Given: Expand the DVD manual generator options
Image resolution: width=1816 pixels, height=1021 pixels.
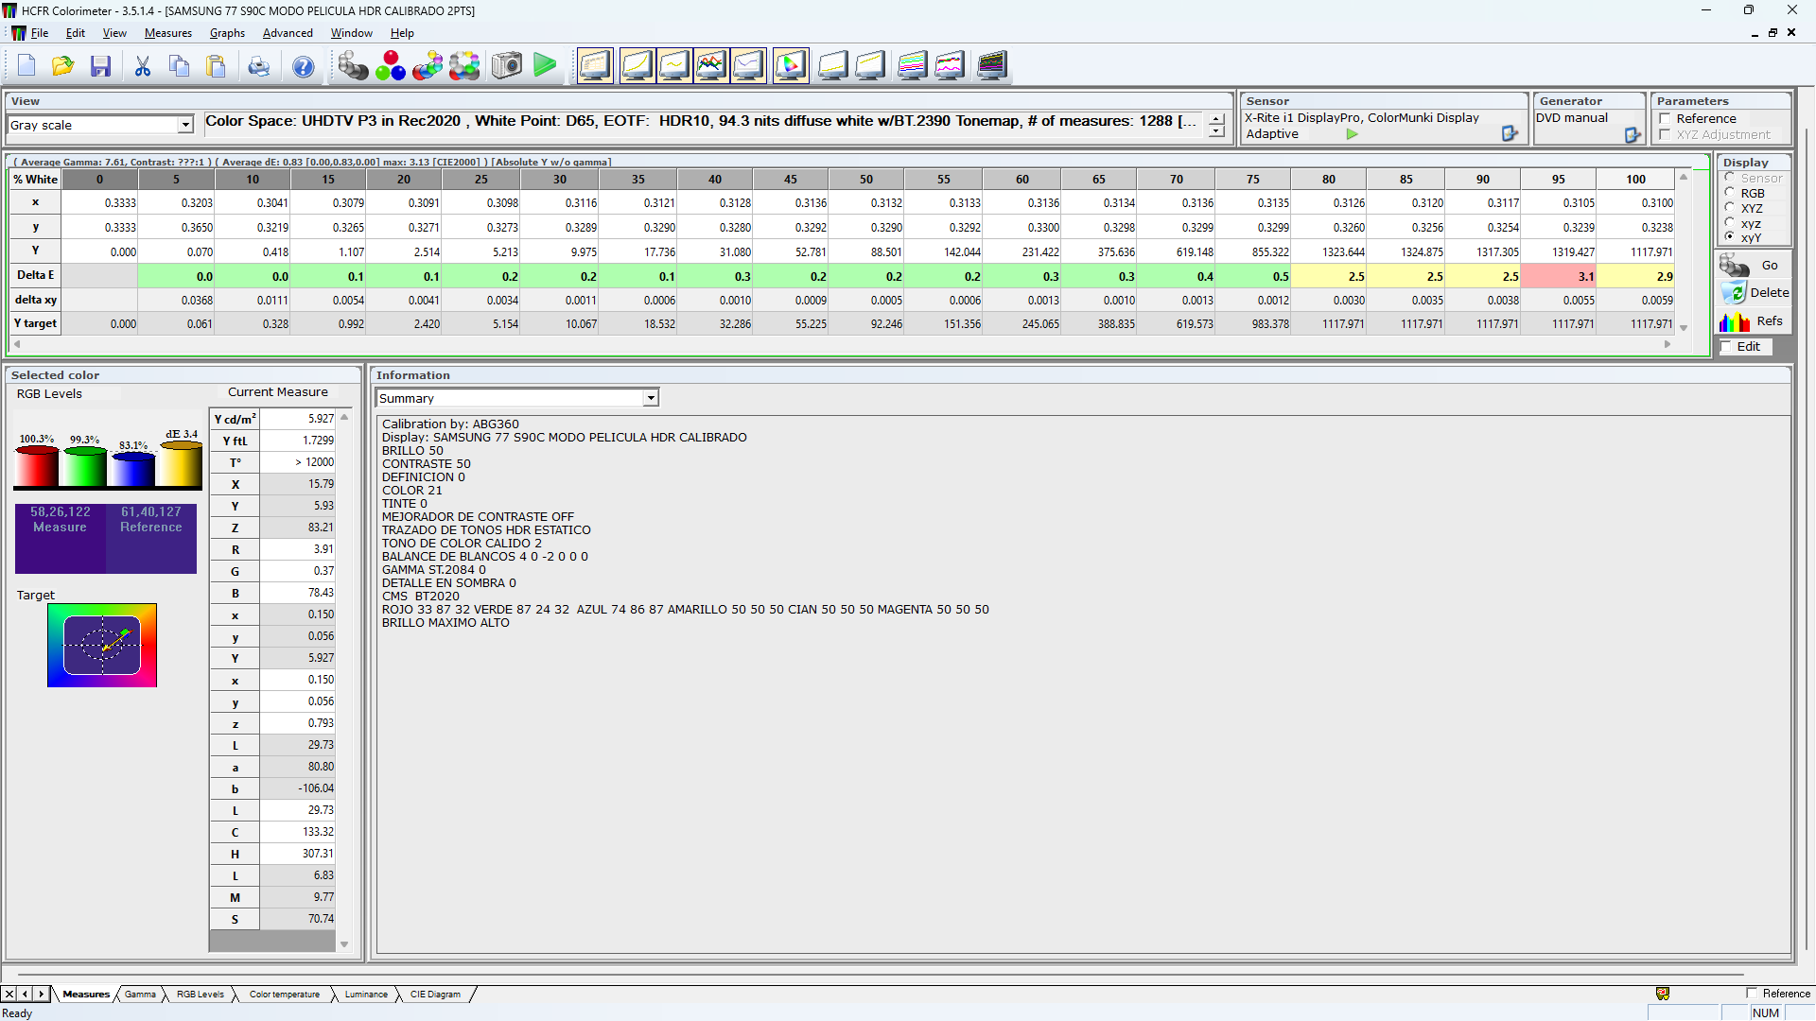Looking at the screenshot, I should tap(1632, 135).
